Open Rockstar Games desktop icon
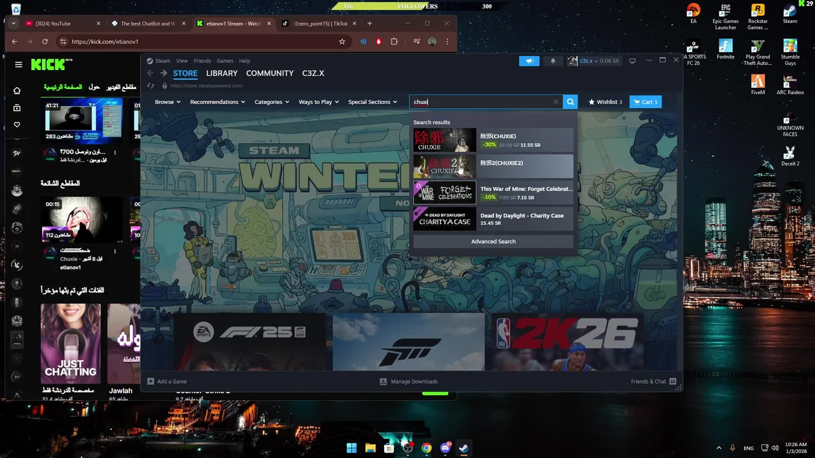This screenshot has width=815, height=458. (x=758, y=17)
